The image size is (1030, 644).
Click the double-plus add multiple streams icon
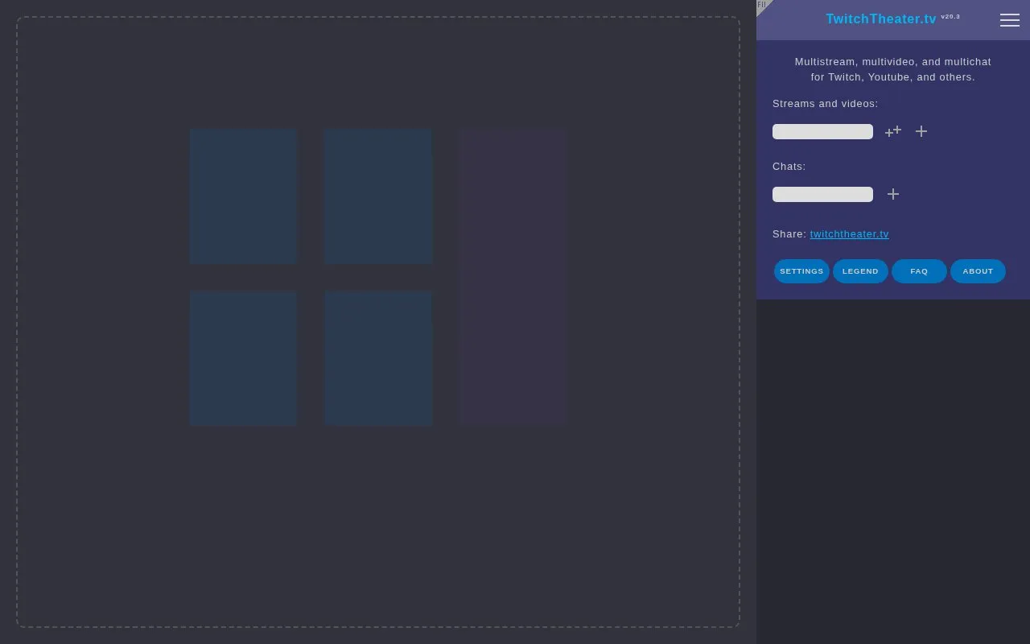[x=893, y=131]
